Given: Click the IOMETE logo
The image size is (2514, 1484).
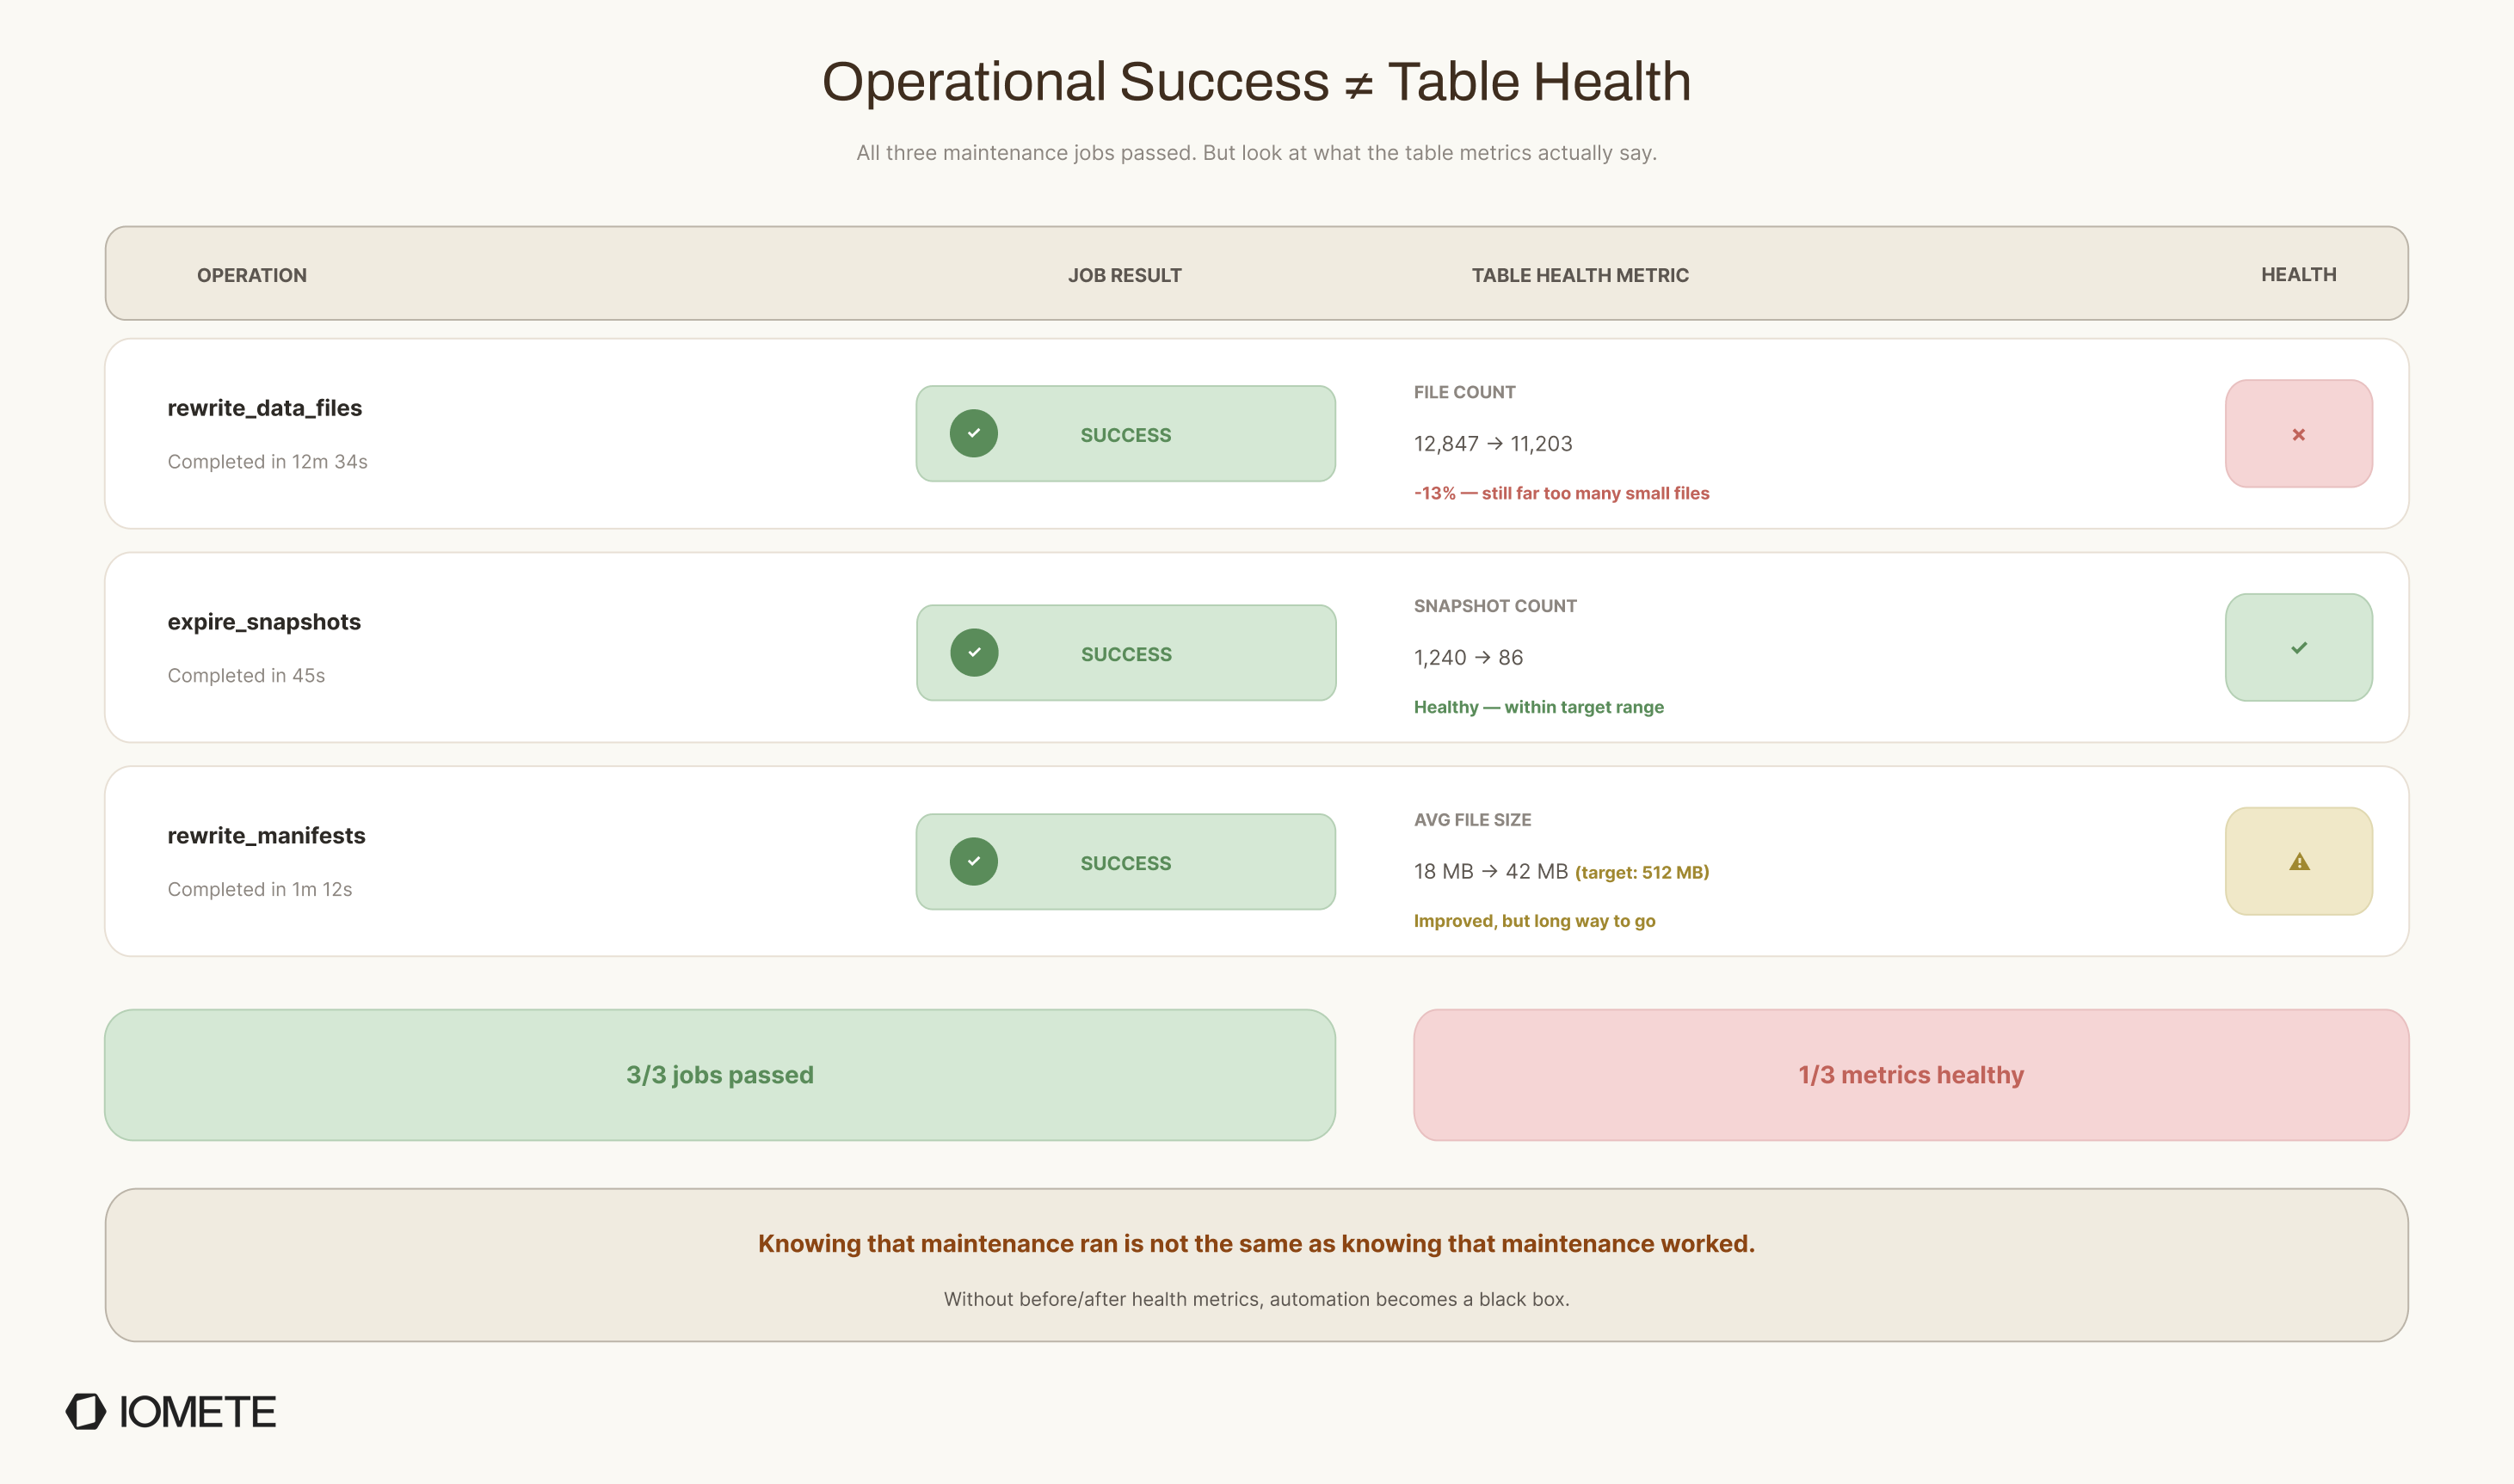Looking at the screenshot, I should (171, 1411).
